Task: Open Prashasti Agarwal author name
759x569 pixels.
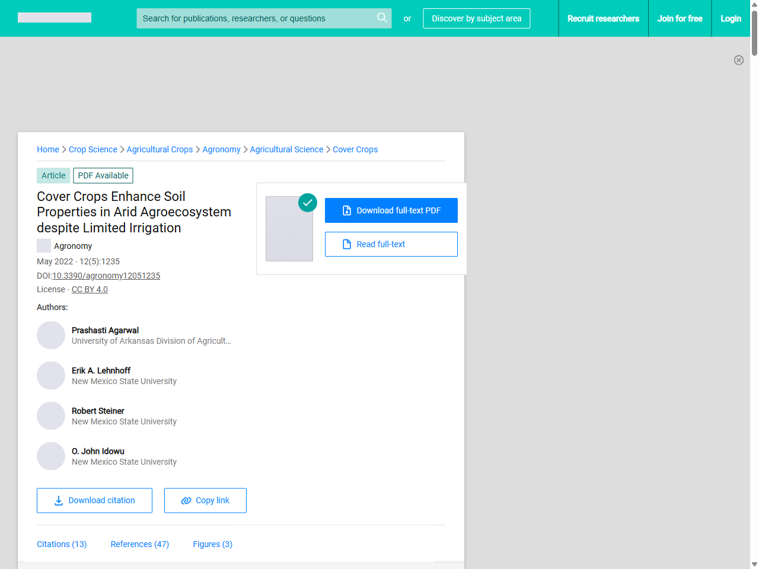Action: coord(105,330)
